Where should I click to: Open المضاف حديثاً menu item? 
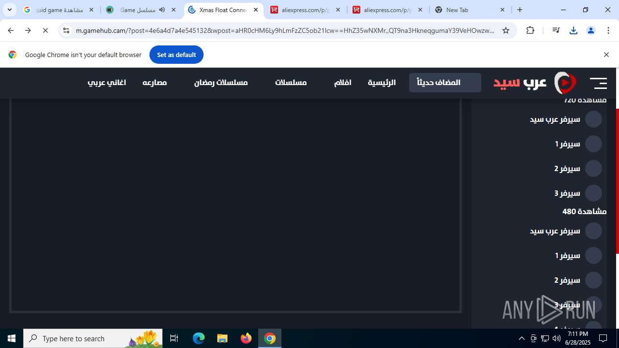pos(445,83)
